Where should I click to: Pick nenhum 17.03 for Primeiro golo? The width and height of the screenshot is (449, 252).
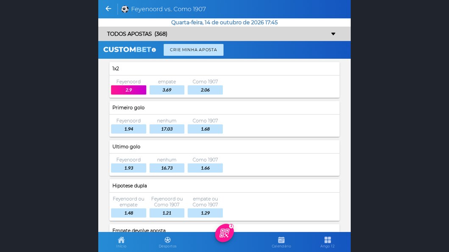(x=167, y=129)
